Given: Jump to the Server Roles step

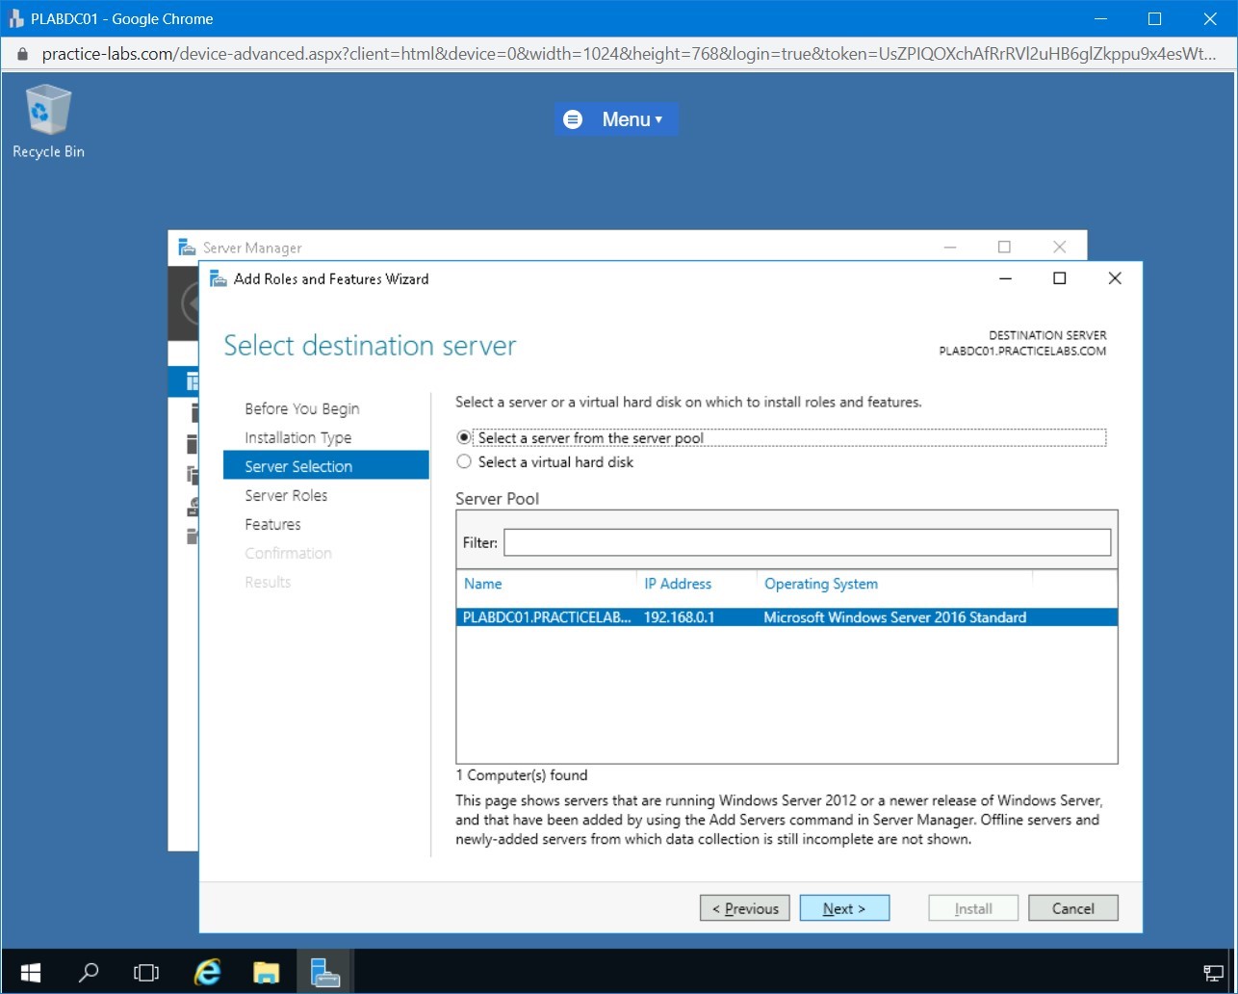Looking at the screenshot, I should click(286, 495).
